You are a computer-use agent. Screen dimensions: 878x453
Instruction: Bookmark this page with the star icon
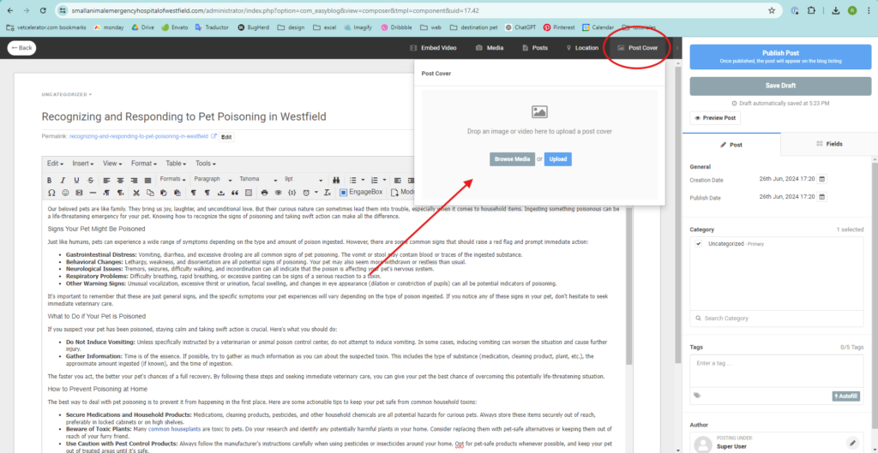click(x=772, y=11)
